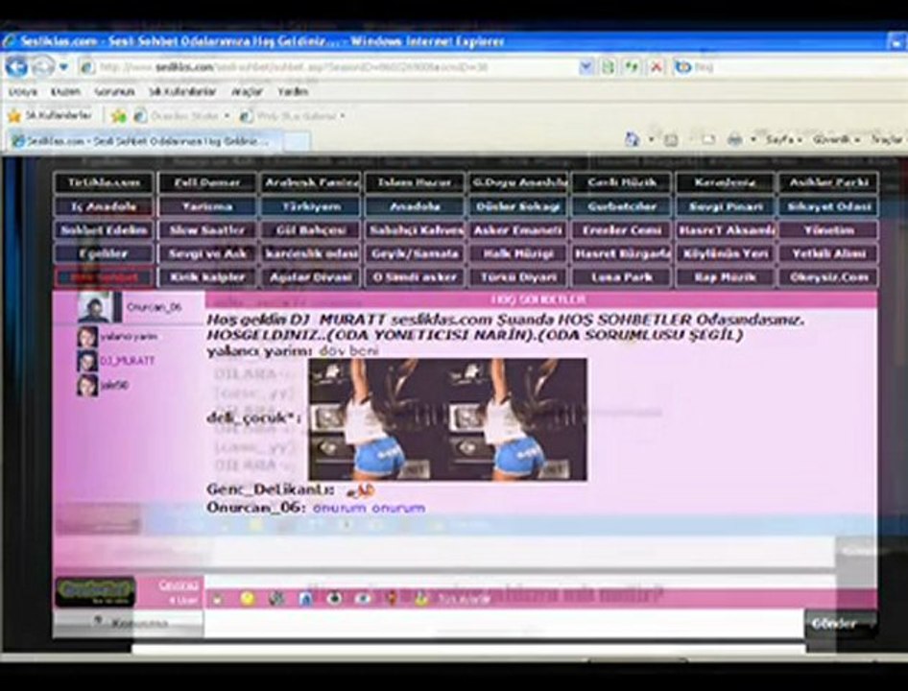
Task: Open the address bar history dropdown
Action: tap(586, 67)
